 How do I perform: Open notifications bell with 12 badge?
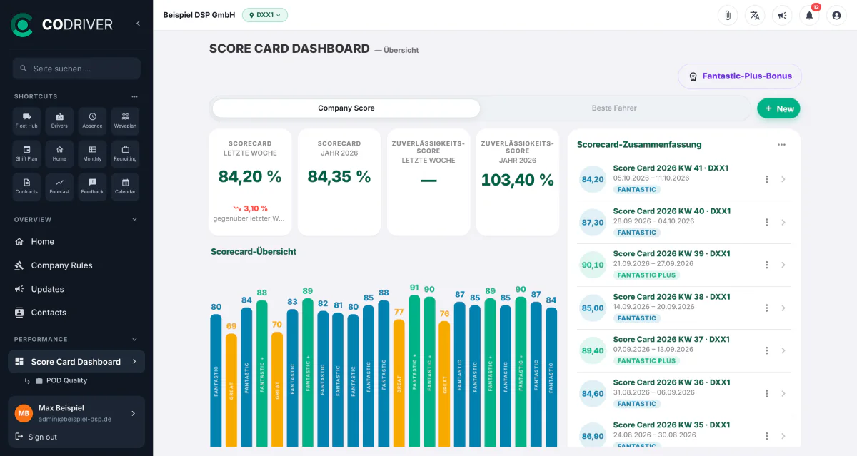pyautogui.click(x=809, y=15)
